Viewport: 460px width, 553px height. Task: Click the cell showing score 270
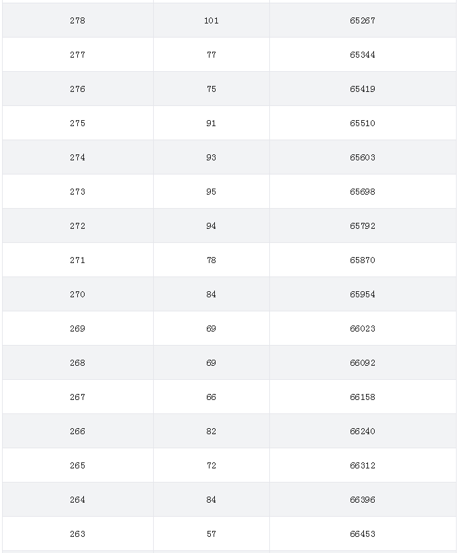click(x=78, y=294)
